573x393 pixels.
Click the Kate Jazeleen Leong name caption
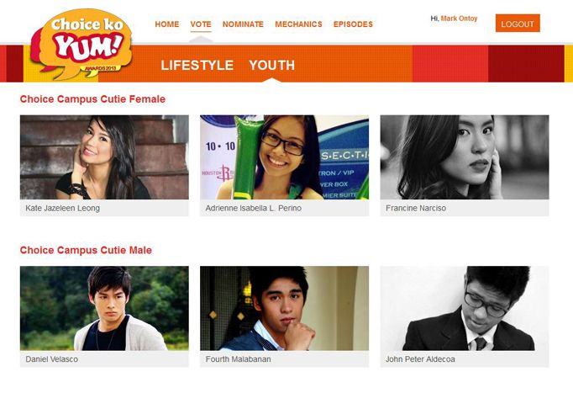62,208
